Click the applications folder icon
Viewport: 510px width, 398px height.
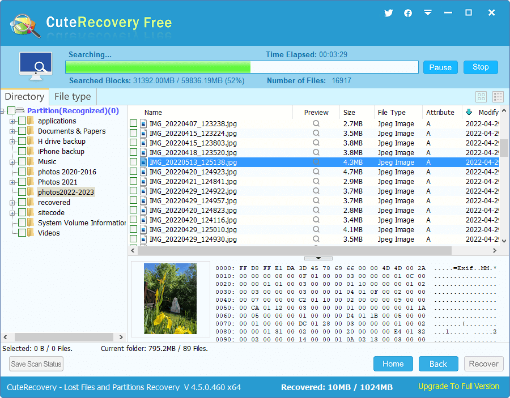31,121
